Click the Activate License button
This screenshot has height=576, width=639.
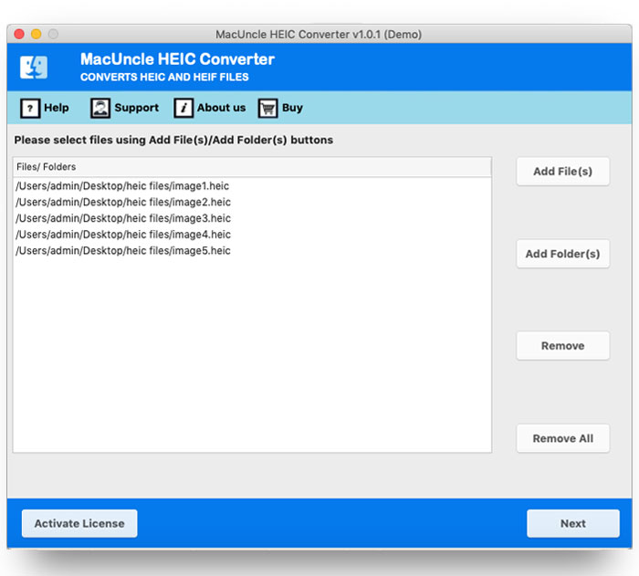79,523
